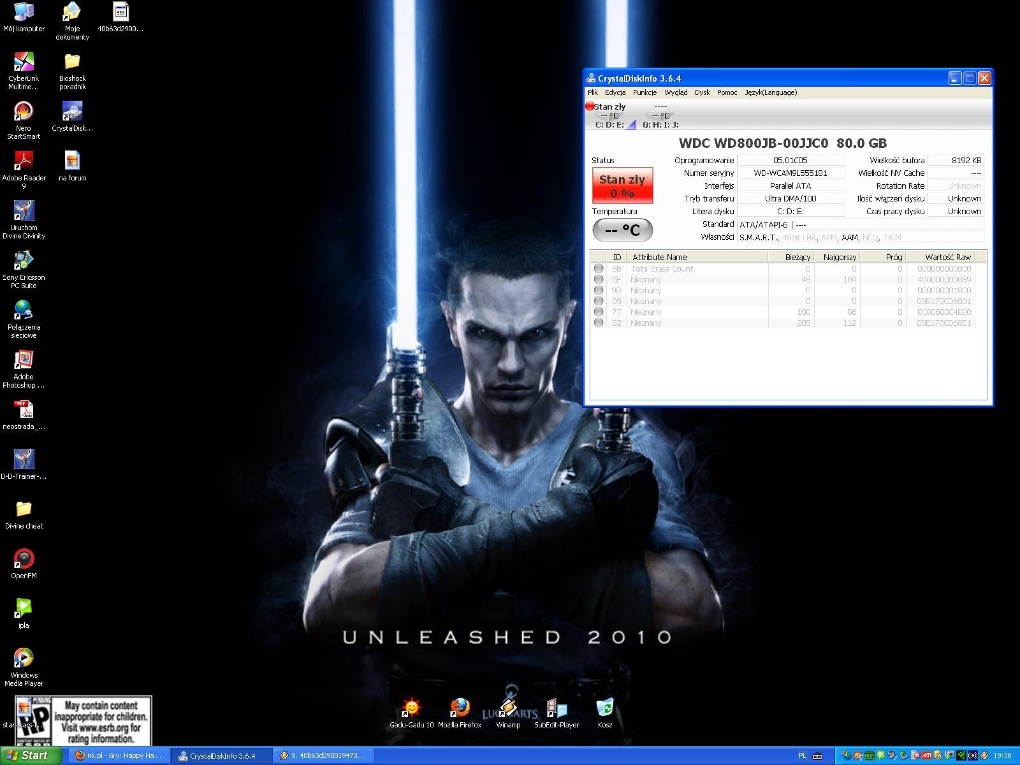This screenshot has height=765, width=1020.
Task: Switch to nk.pl Firefox taskbar window
Action: (x=119, y=755)
